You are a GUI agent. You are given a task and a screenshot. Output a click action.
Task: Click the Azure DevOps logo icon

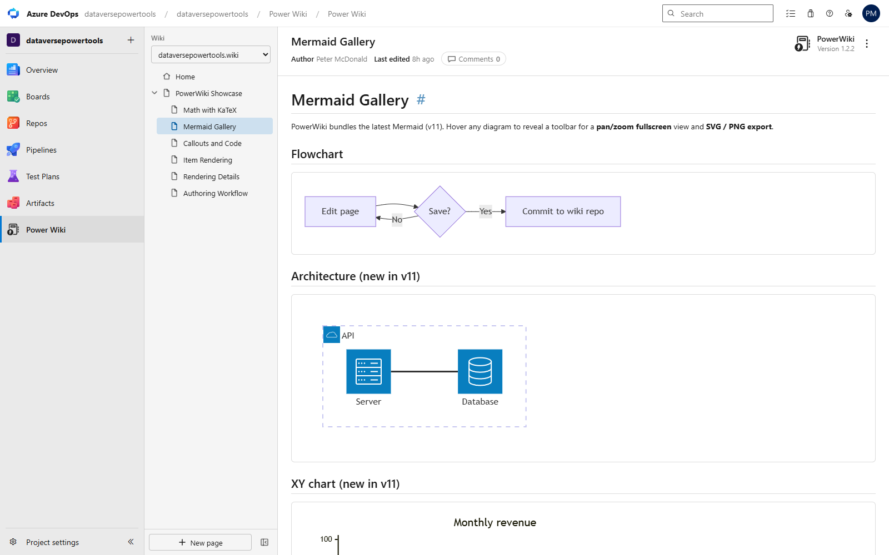[13, 13]
